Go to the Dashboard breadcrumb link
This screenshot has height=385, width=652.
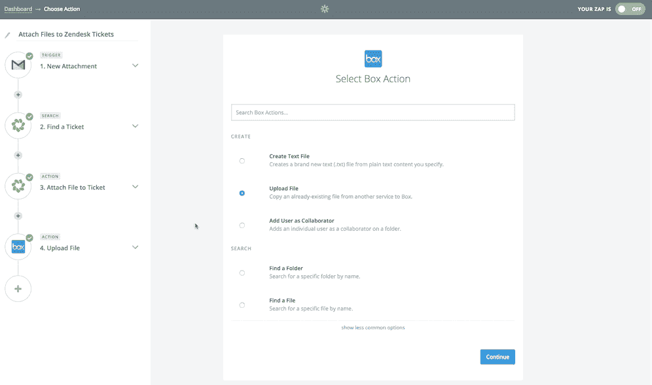pyautogui.click(x=18, y=8)
